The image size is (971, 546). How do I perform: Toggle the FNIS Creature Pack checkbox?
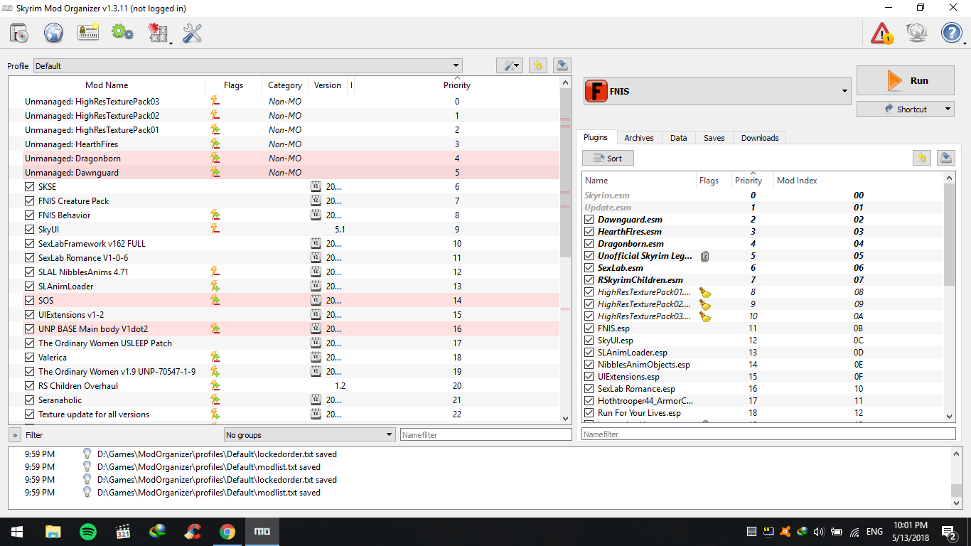pyautogui.click(x=29, y=200)
